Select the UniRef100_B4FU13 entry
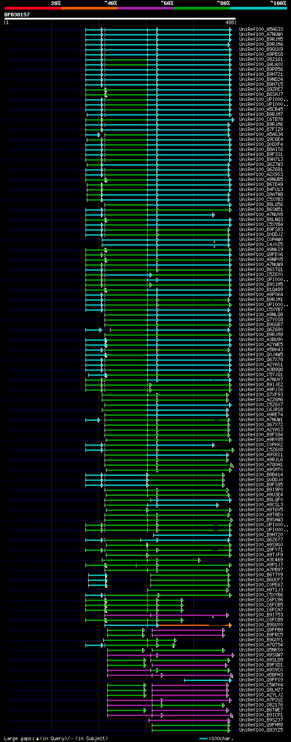 coord(261,189)
